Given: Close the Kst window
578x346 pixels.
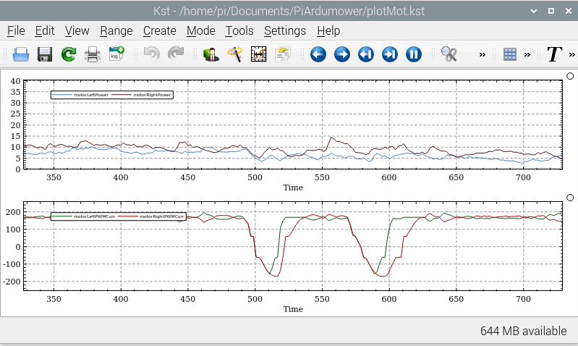Looking at the screenshot, I should click(569, 11).
